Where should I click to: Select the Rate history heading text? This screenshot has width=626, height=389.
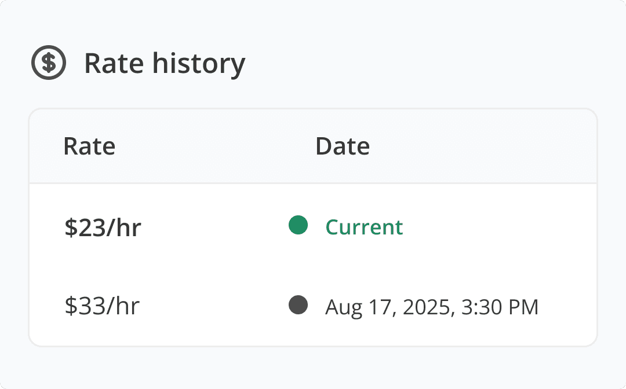165,64
